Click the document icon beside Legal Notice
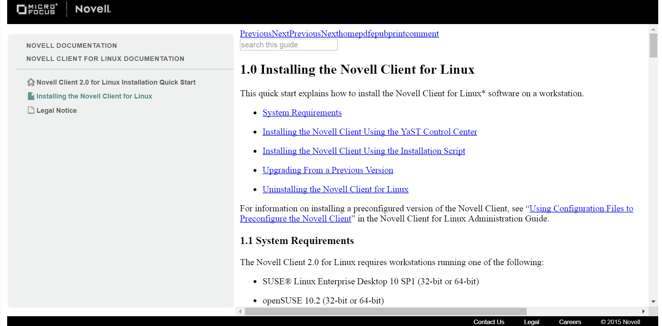Screen dimensions: 662x326 [x=31, y=110]
